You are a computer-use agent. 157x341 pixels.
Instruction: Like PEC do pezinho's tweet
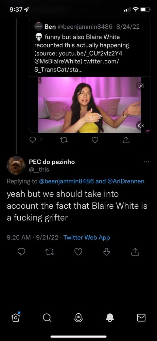pos(78,252)
